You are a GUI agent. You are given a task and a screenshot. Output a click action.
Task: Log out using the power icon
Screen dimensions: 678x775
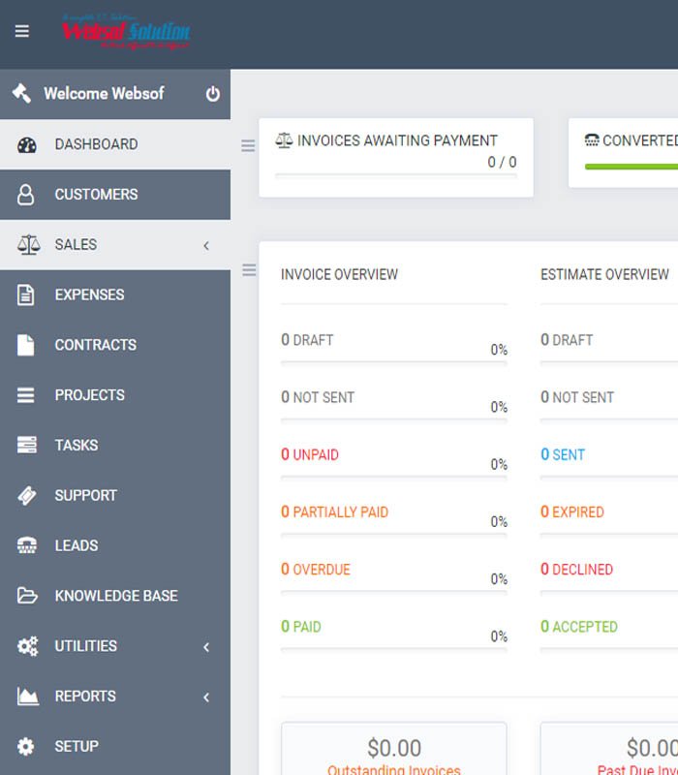212,93
